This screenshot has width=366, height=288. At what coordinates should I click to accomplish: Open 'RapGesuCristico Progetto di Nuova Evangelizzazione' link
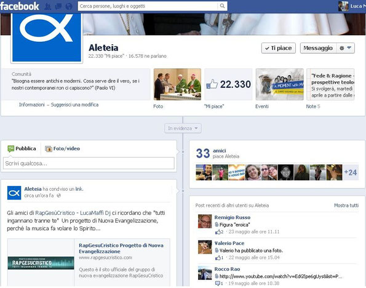click(x=121, y=248)
